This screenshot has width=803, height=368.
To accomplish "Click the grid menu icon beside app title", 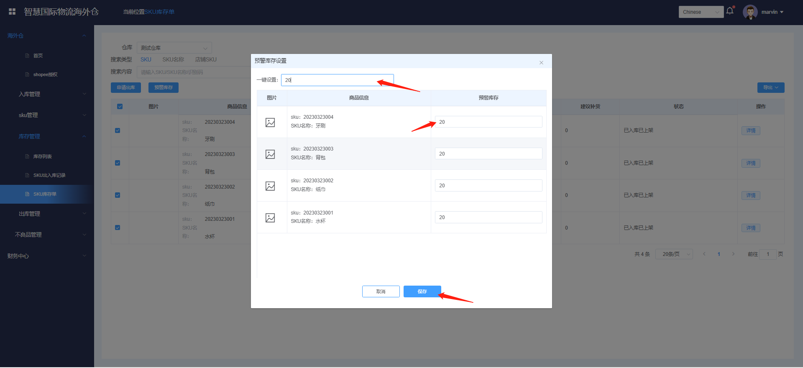I will [12, 12].
